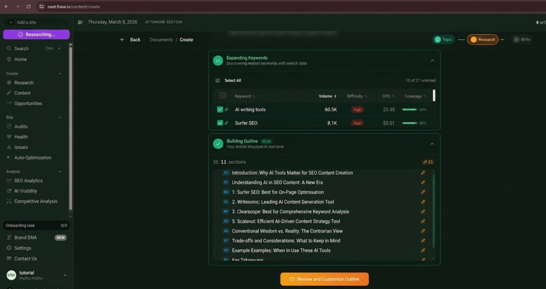The width and height of the screenshot is (546, 289).
Task: Edit Writesonic outline section
Action: click(423, 202)
